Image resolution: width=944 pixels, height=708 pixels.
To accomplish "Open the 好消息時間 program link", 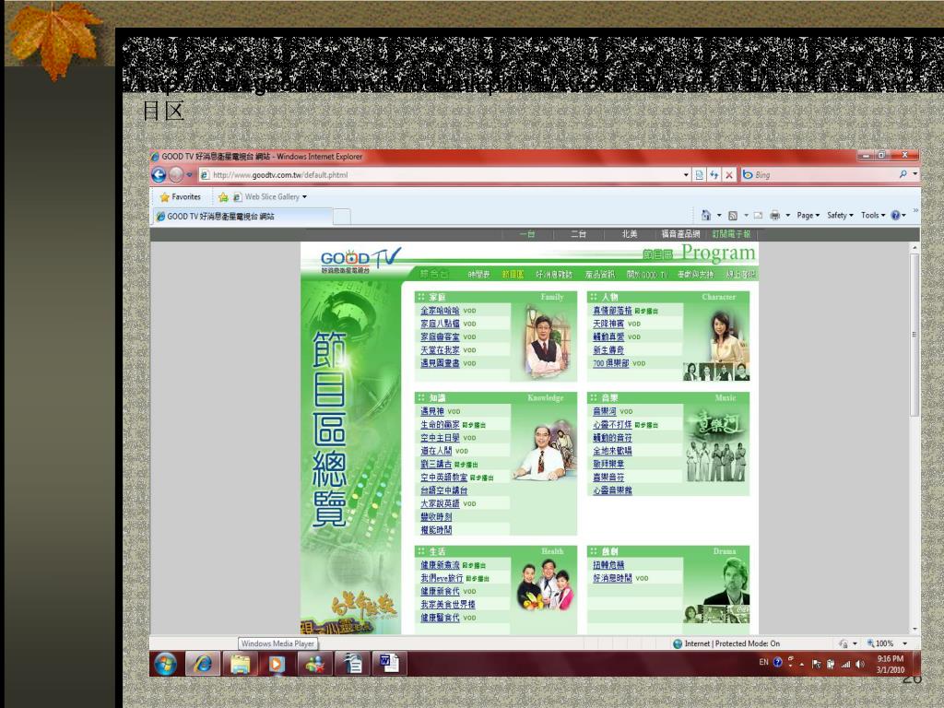I will point(612,578).
